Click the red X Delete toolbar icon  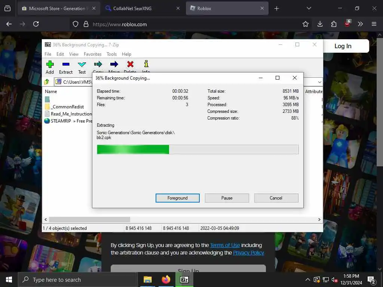point(130,64)
